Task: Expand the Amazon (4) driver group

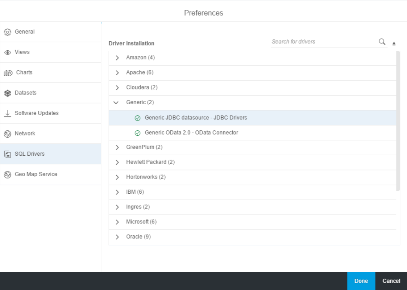Action: click(117, 58)
